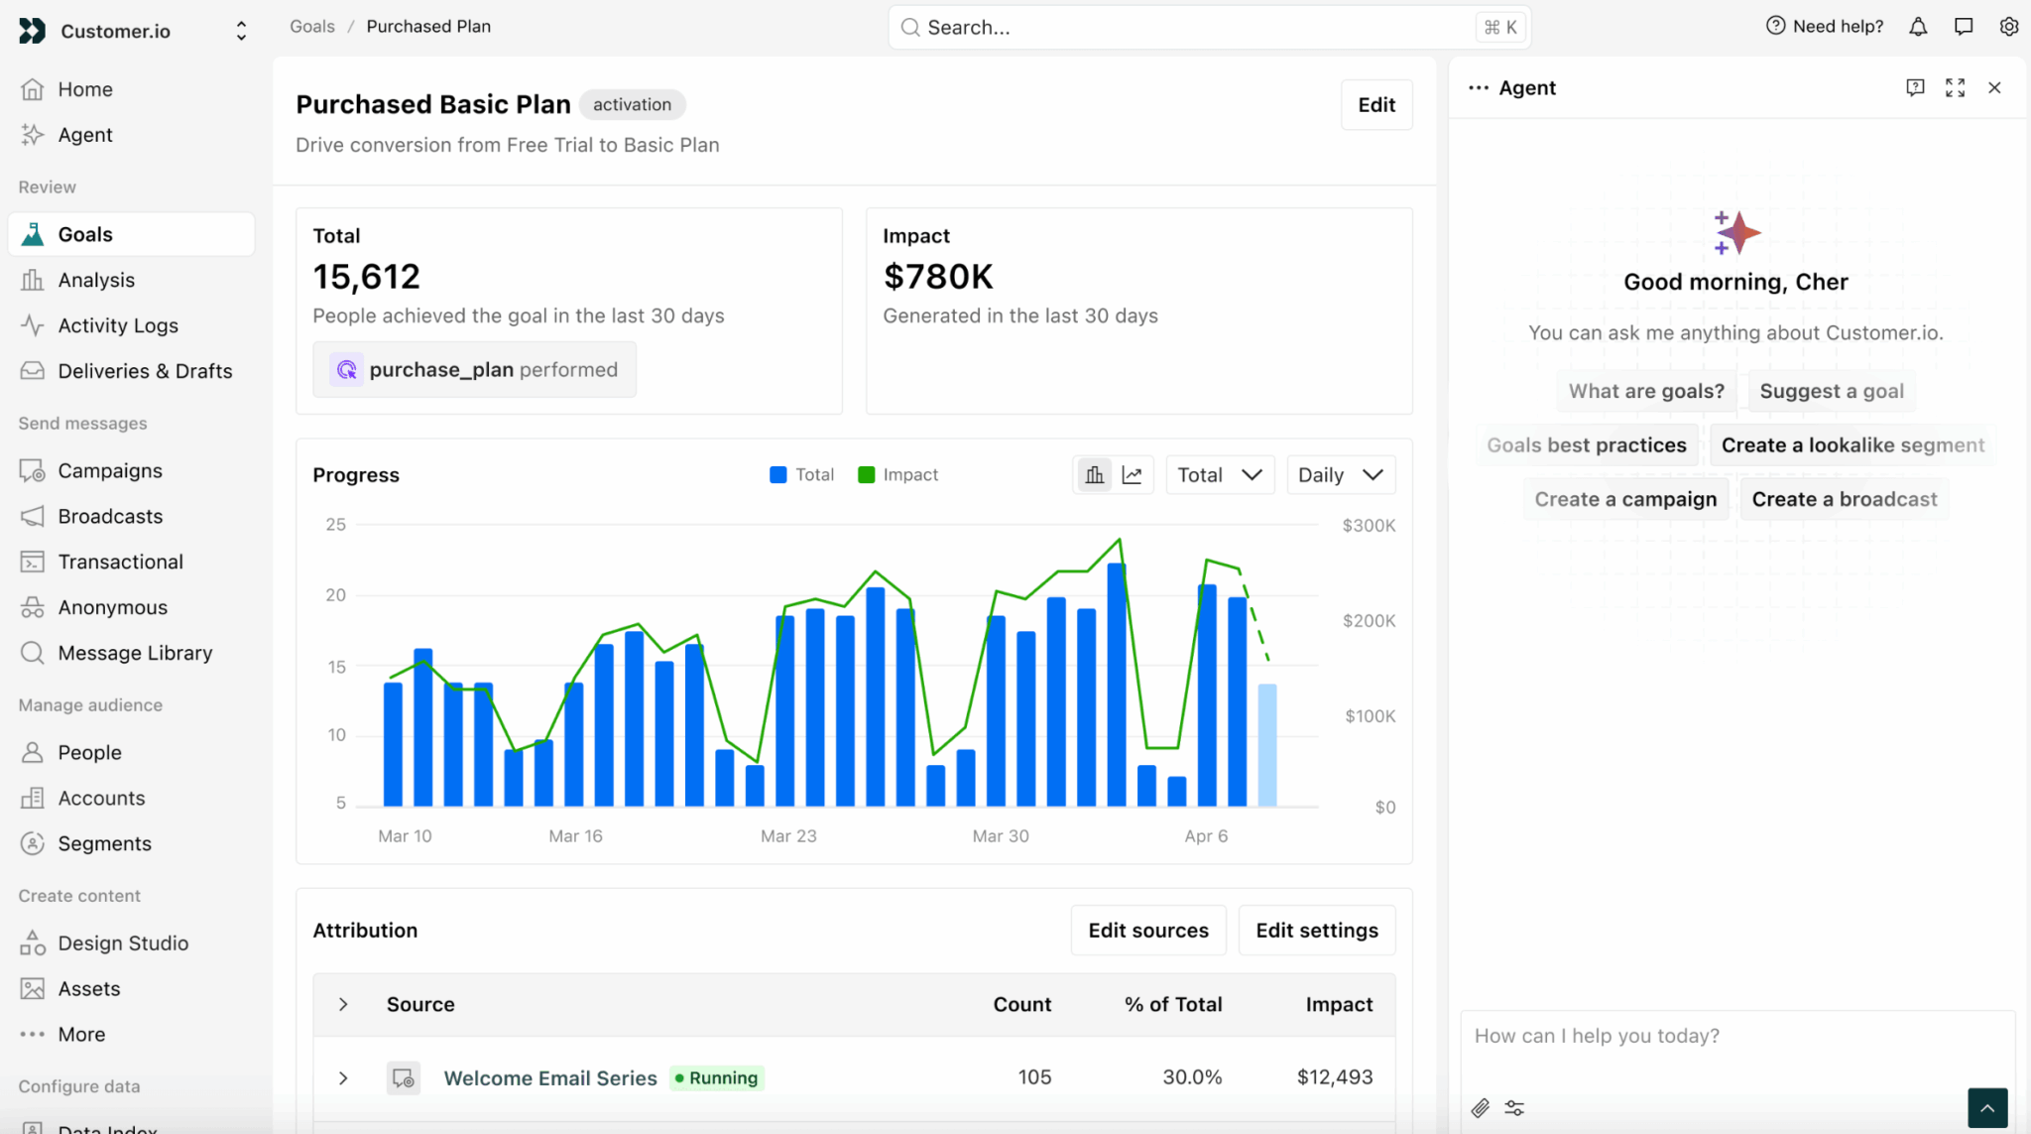Open the Total metric dropdown
Screen dimensions: 2031x1134
(1220, 475)
